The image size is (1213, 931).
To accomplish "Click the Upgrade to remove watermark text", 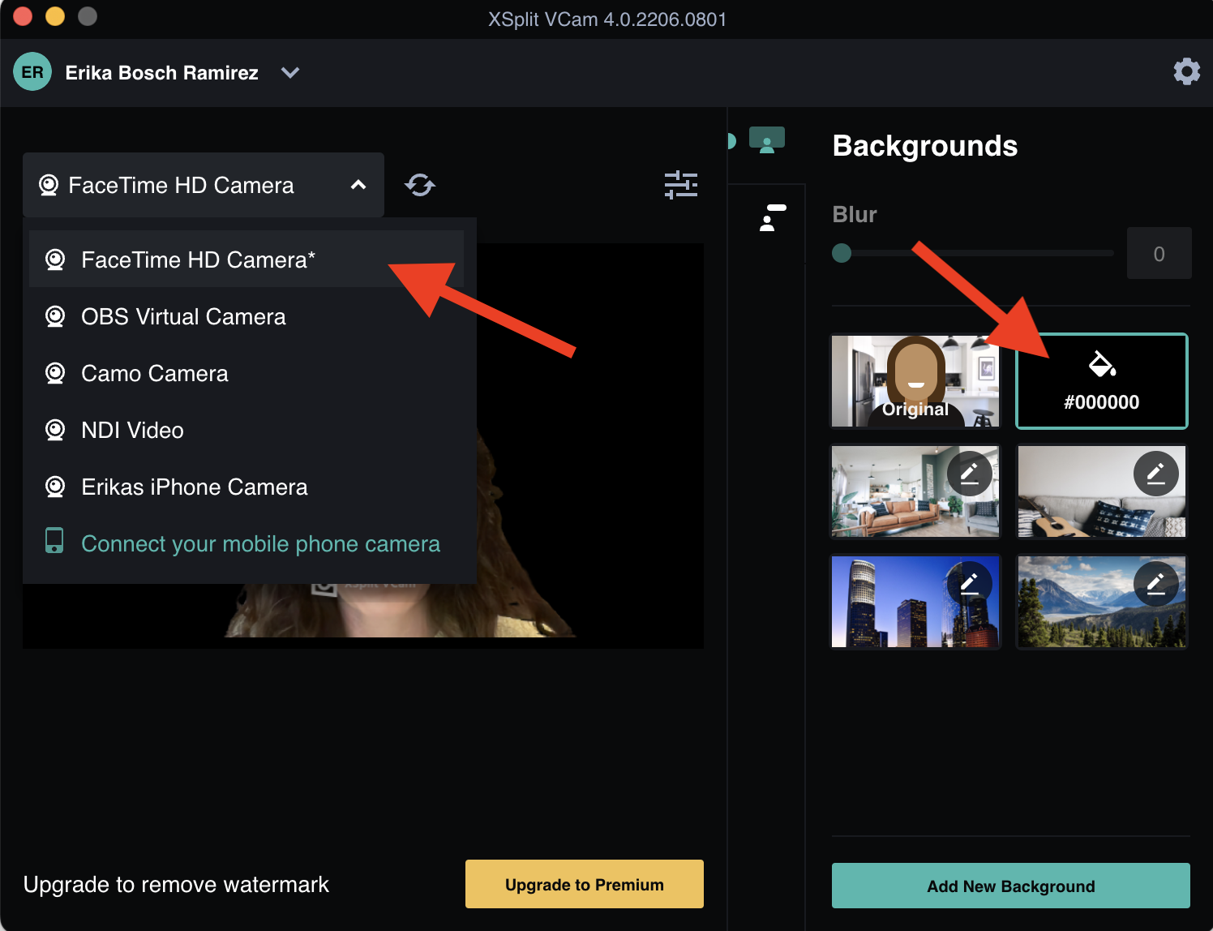I will click(176, 884).
